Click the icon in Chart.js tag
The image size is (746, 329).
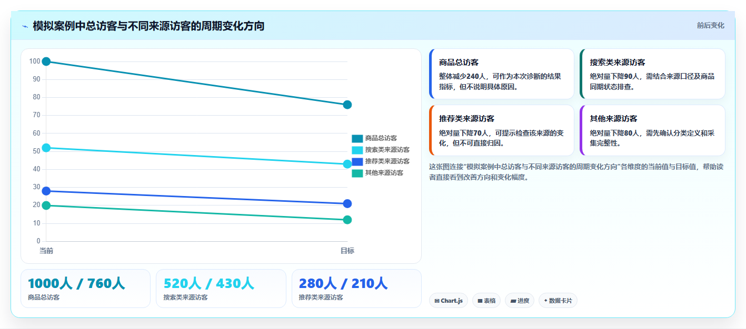437,301
